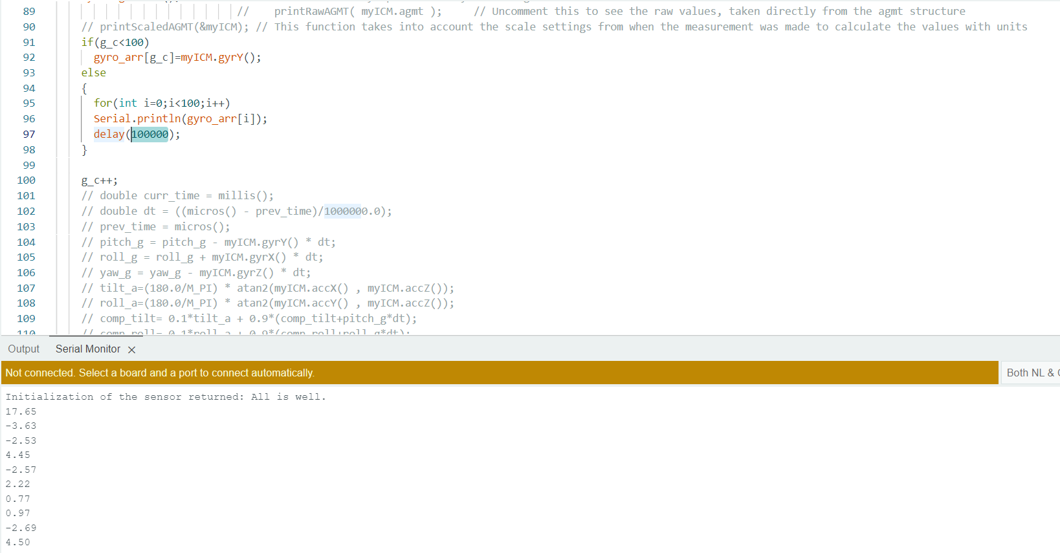
Task: Click the -3.63 serial output value
Action: 21,426
